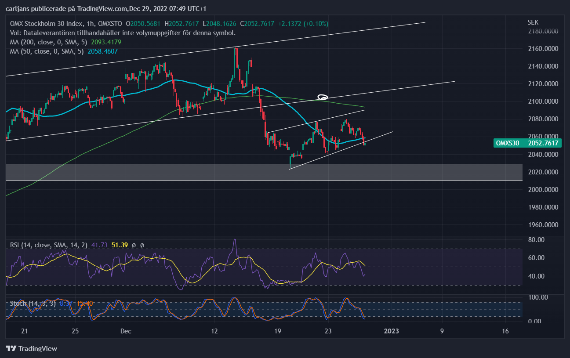
Task: Select the upper white channel trendline
Action: [215, 49]
